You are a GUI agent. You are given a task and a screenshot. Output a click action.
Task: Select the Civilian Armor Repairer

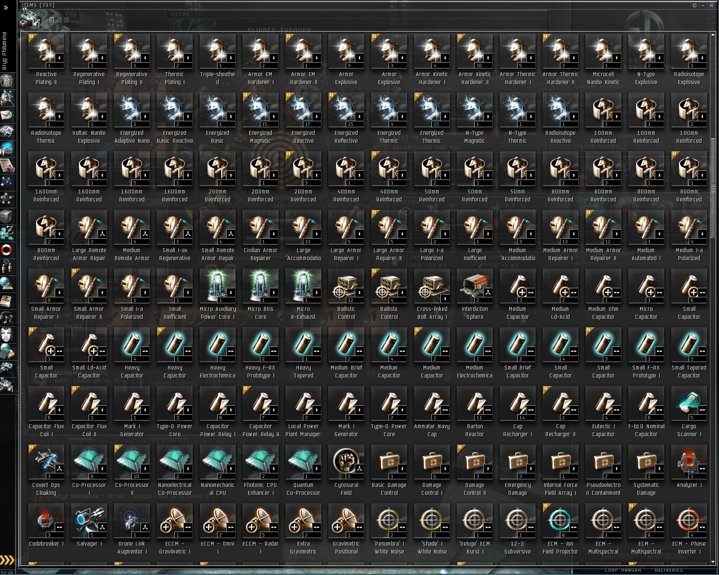coord(261,235)
